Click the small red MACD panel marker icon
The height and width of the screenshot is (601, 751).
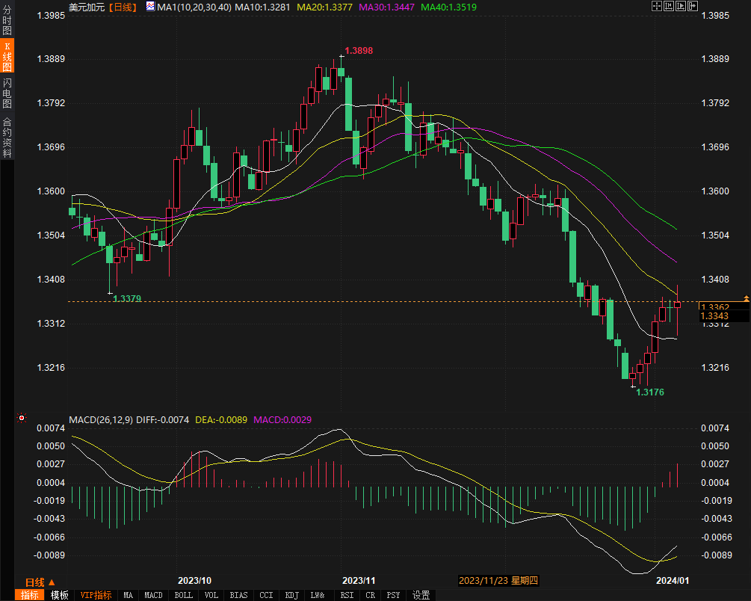click(x=22, y=419)
